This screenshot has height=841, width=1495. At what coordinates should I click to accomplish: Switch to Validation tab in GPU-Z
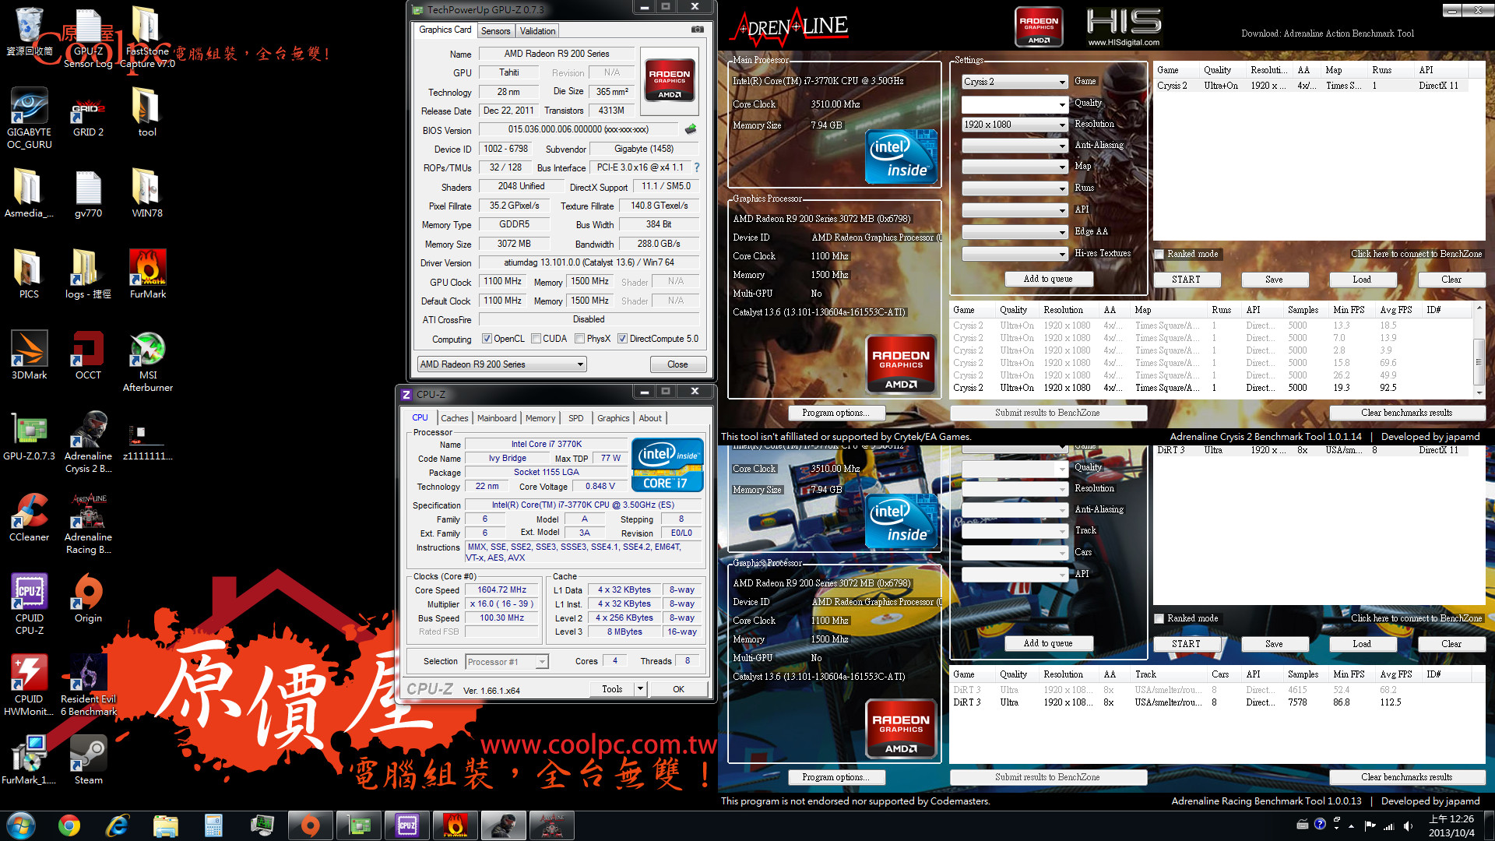point(537,31)
